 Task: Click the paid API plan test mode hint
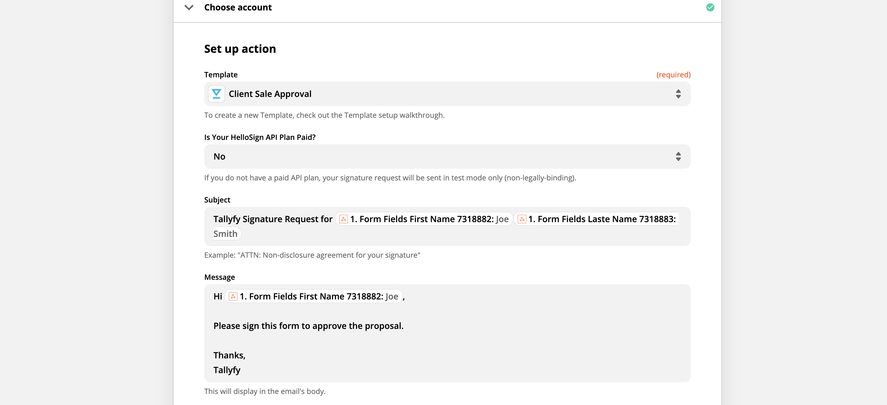click(390, 178)
